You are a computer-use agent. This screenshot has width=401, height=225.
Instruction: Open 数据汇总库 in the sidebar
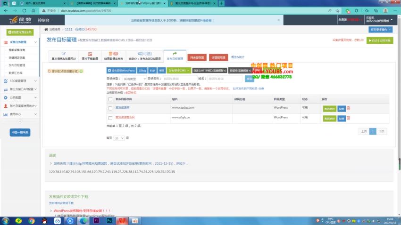[16, 73]
